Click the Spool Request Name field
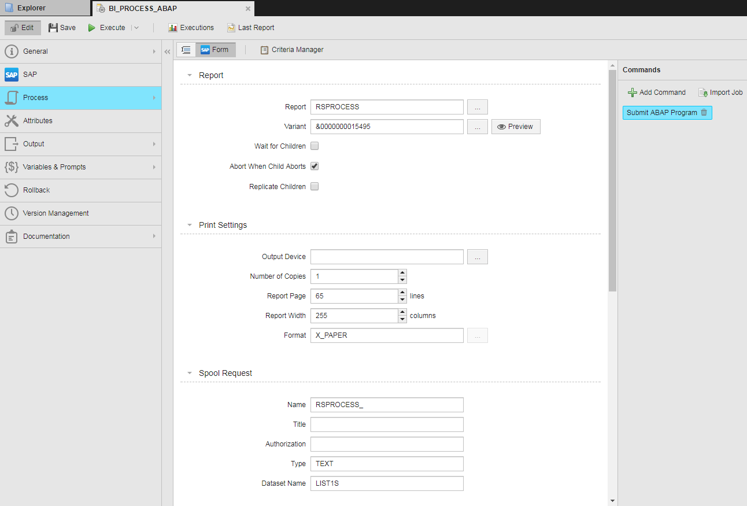Viewport: 747px width, 506px height. [387, 405]
